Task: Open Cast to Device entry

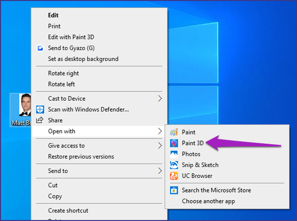Action: [x=99, y=98]
